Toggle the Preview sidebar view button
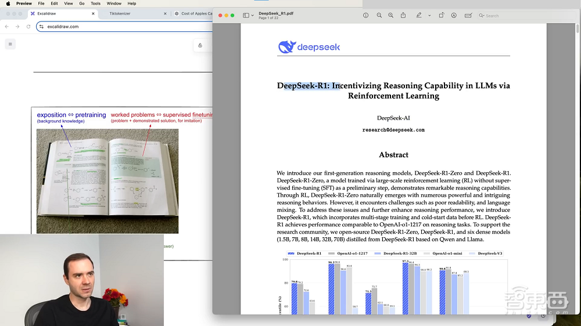581x326 pixels. tap(246, 15)
